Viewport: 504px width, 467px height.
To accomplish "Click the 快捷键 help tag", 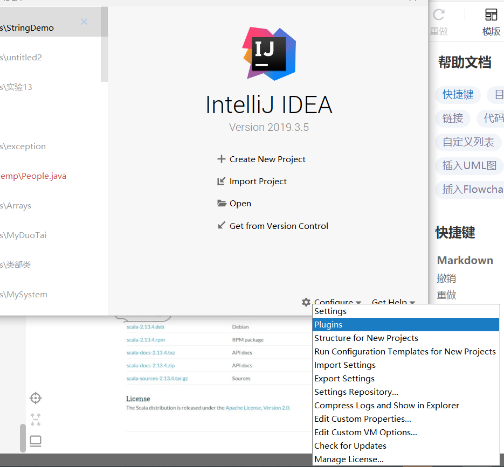I will point(458,95).
